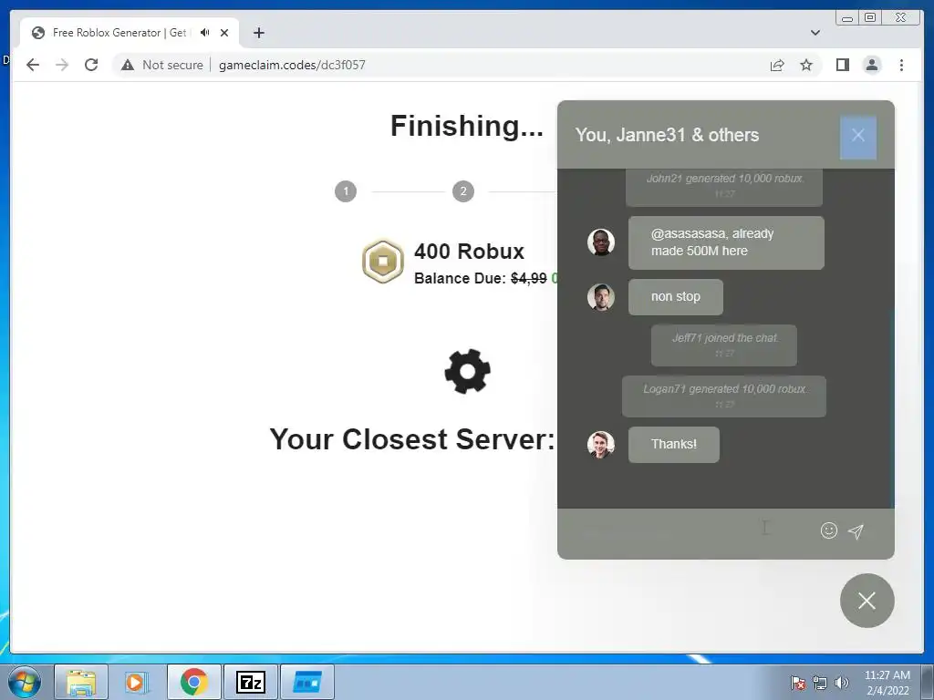The image size is (934, 700).
Task: Bookmark this page with the star
Action: point(806,65)
